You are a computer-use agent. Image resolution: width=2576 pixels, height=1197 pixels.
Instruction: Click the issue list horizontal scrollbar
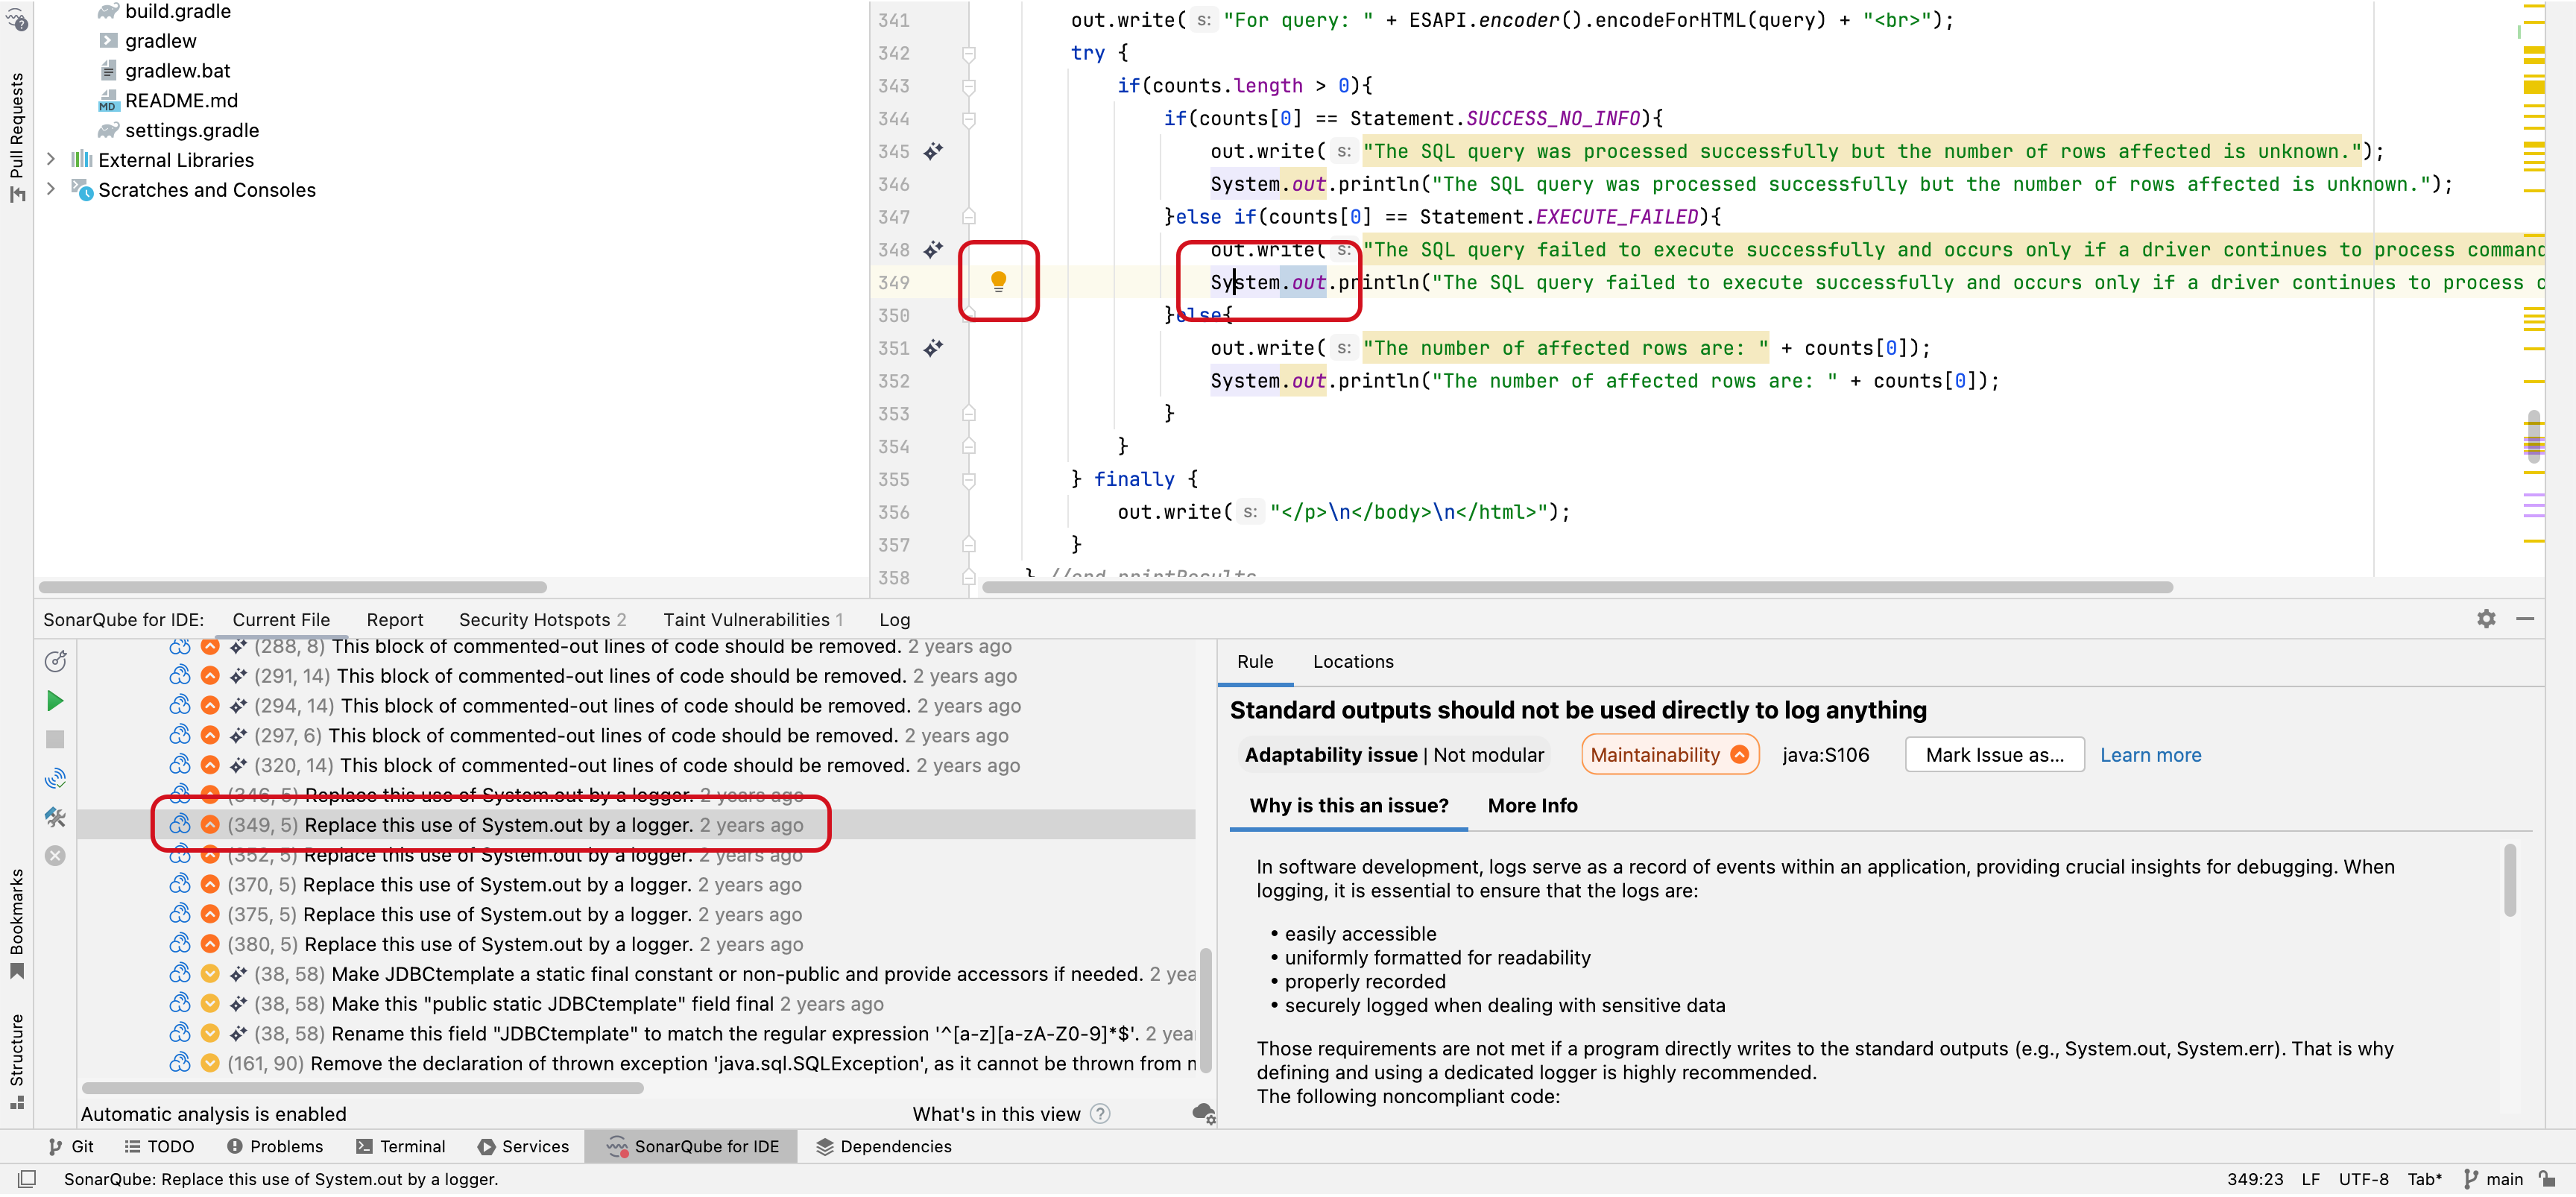(362, 1088)
